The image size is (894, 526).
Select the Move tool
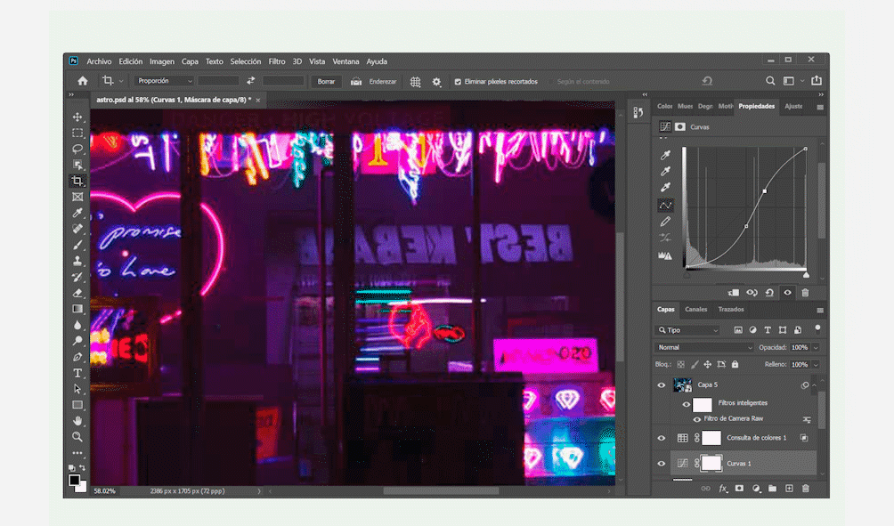[x=77, y=117]
